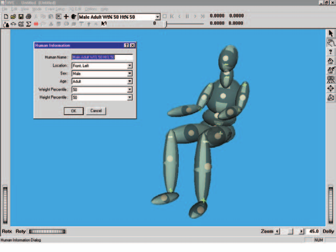The width and height of the screenshot is (336, 252).
Task: Save using the floppy disk icon
Action: [21, 17]
